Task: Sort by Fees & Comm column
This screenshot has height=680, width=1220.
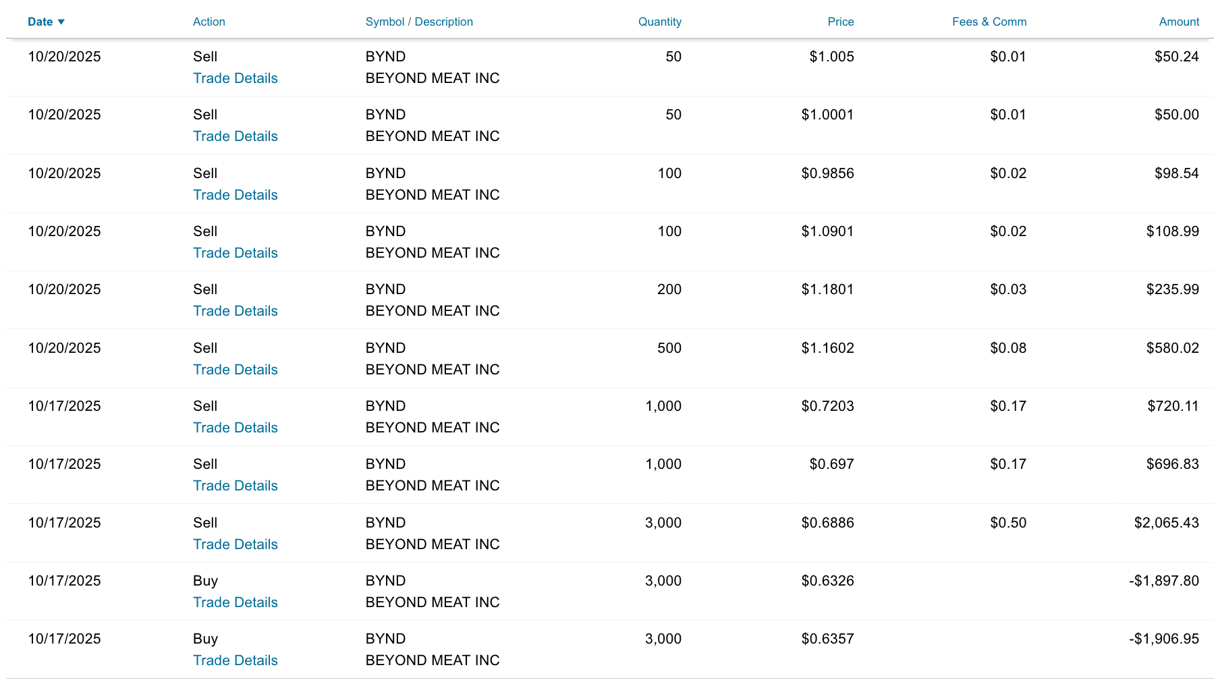Action: pos(989,22)
